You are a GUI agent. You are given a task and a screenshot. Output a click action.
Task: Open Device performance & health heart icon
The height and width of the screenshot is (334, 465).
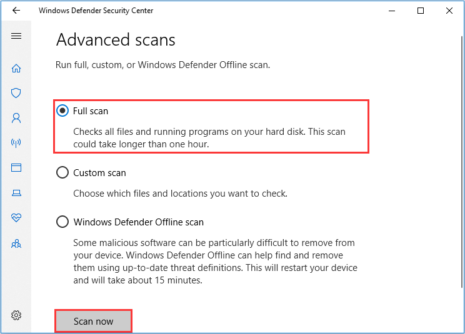point(16,218)
